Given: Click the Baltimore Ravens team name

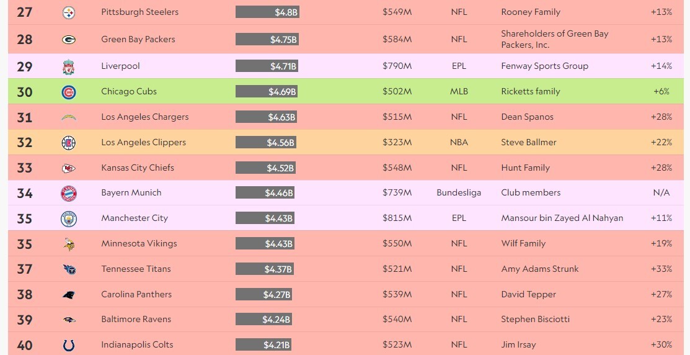Looking at the screenshot, I should (136, 320).
